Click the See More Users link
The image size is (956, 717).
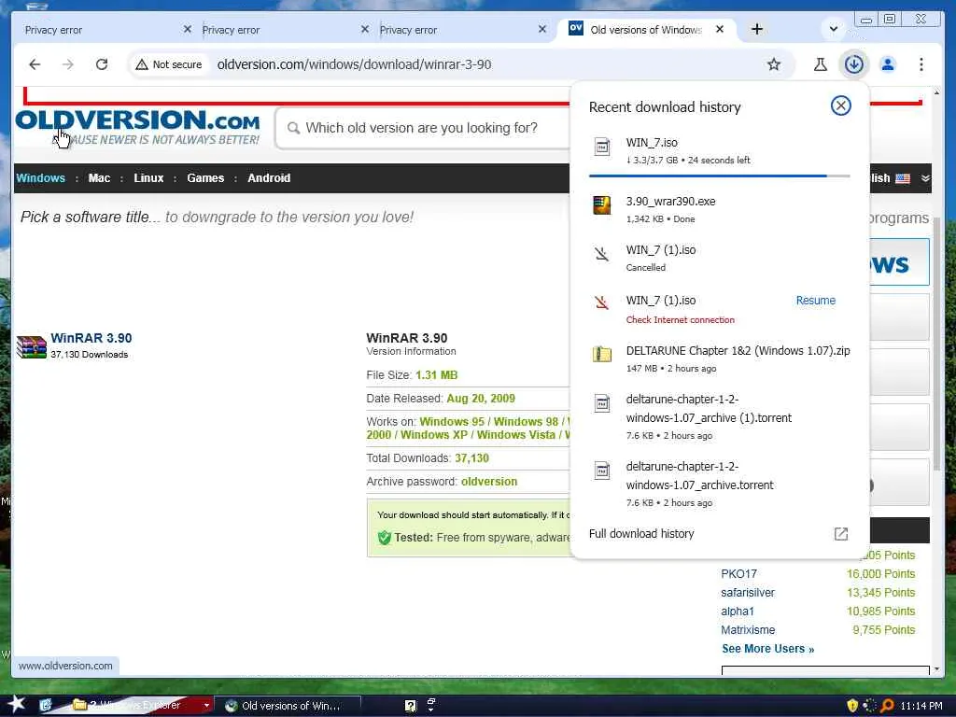pos(767,649)
